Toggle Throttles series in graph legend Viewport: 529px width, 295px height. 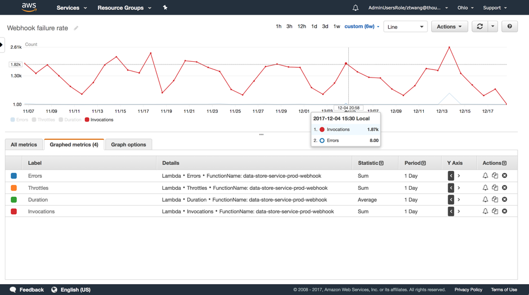(x=43, y=120)
